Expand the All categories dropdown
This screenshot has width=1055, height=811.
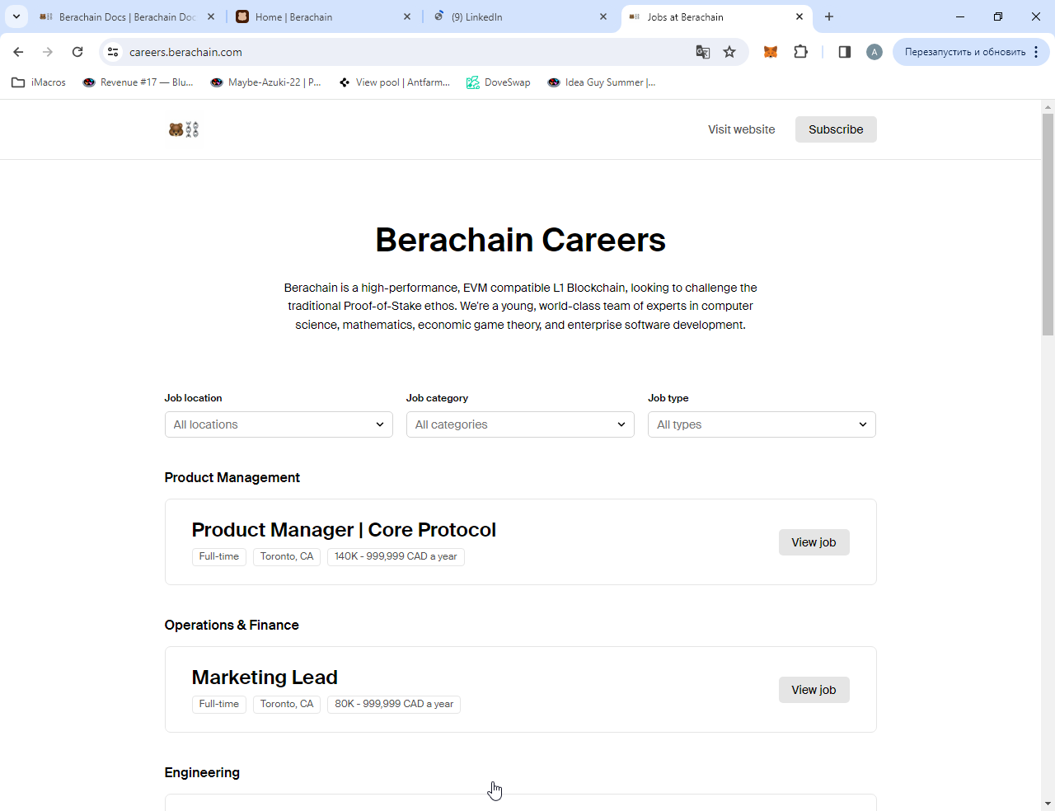pos(520,424)
